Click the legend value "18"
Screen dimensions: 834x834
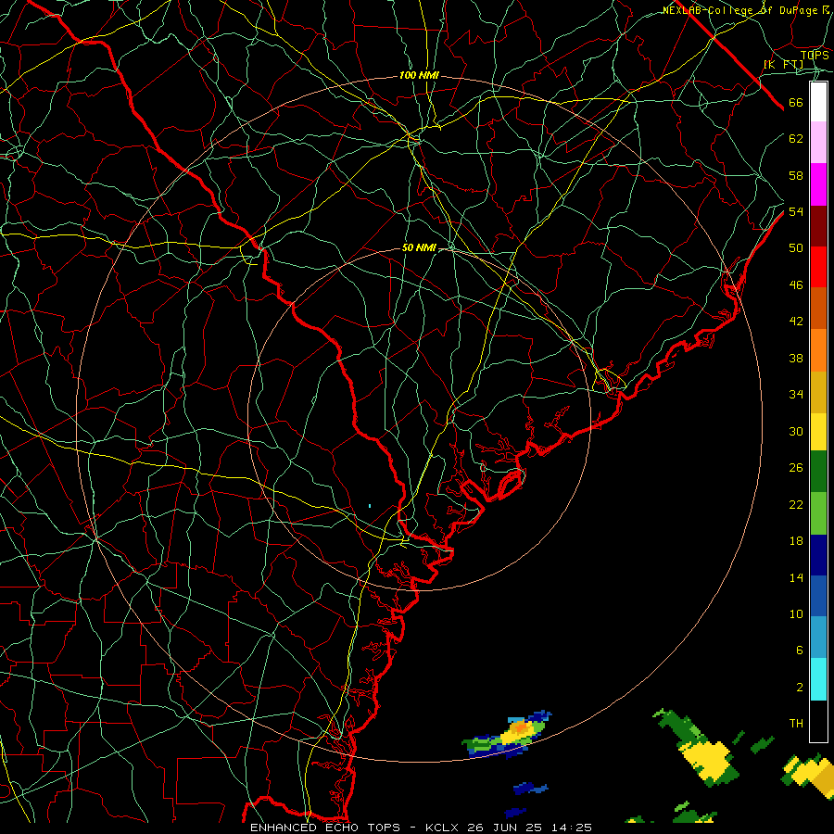click(x=796, y=541)
